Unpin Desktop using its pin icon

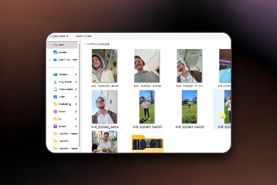pos(76,75)
